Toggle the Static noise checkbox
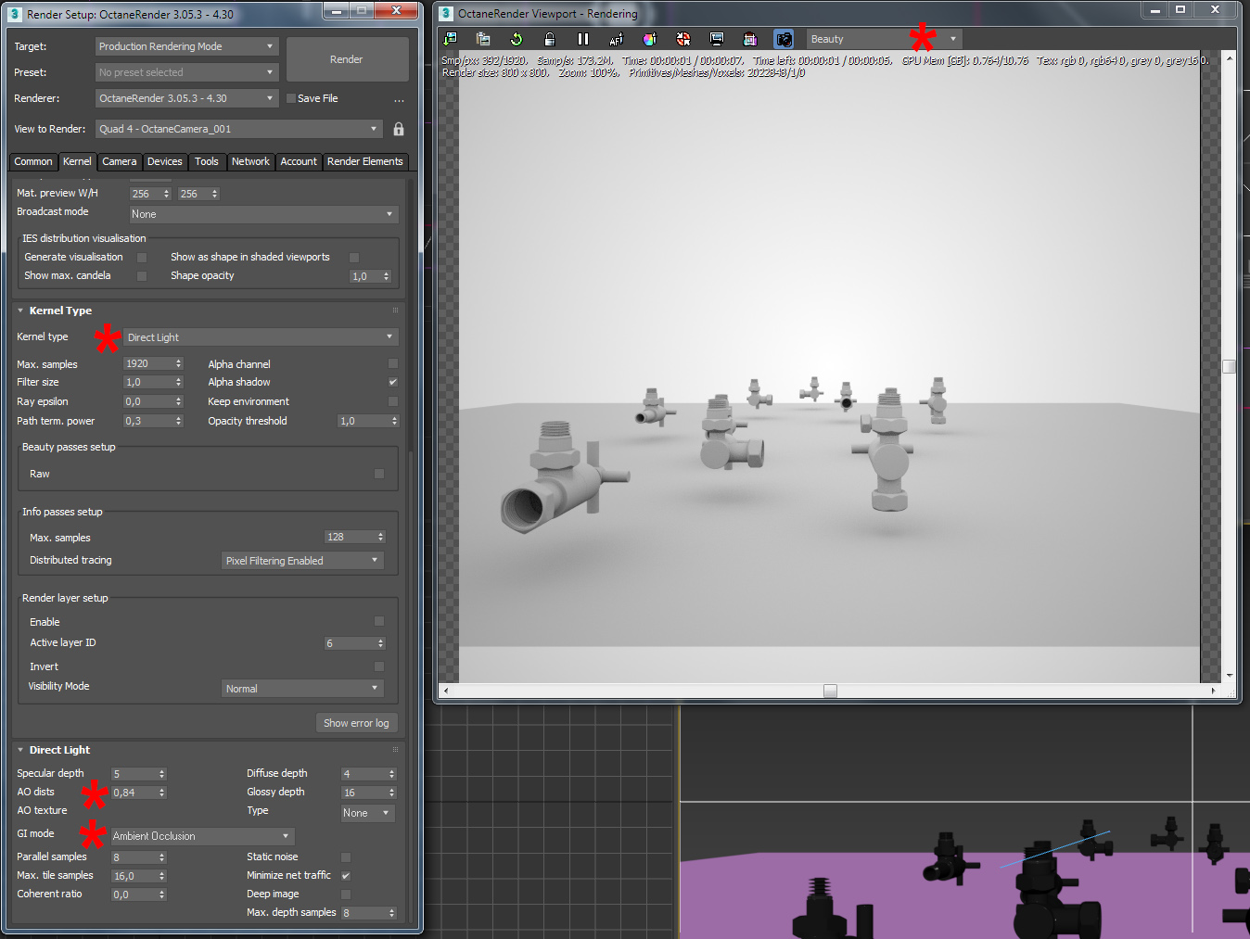The image size is (1250, 939). click(x=346, y=857)
